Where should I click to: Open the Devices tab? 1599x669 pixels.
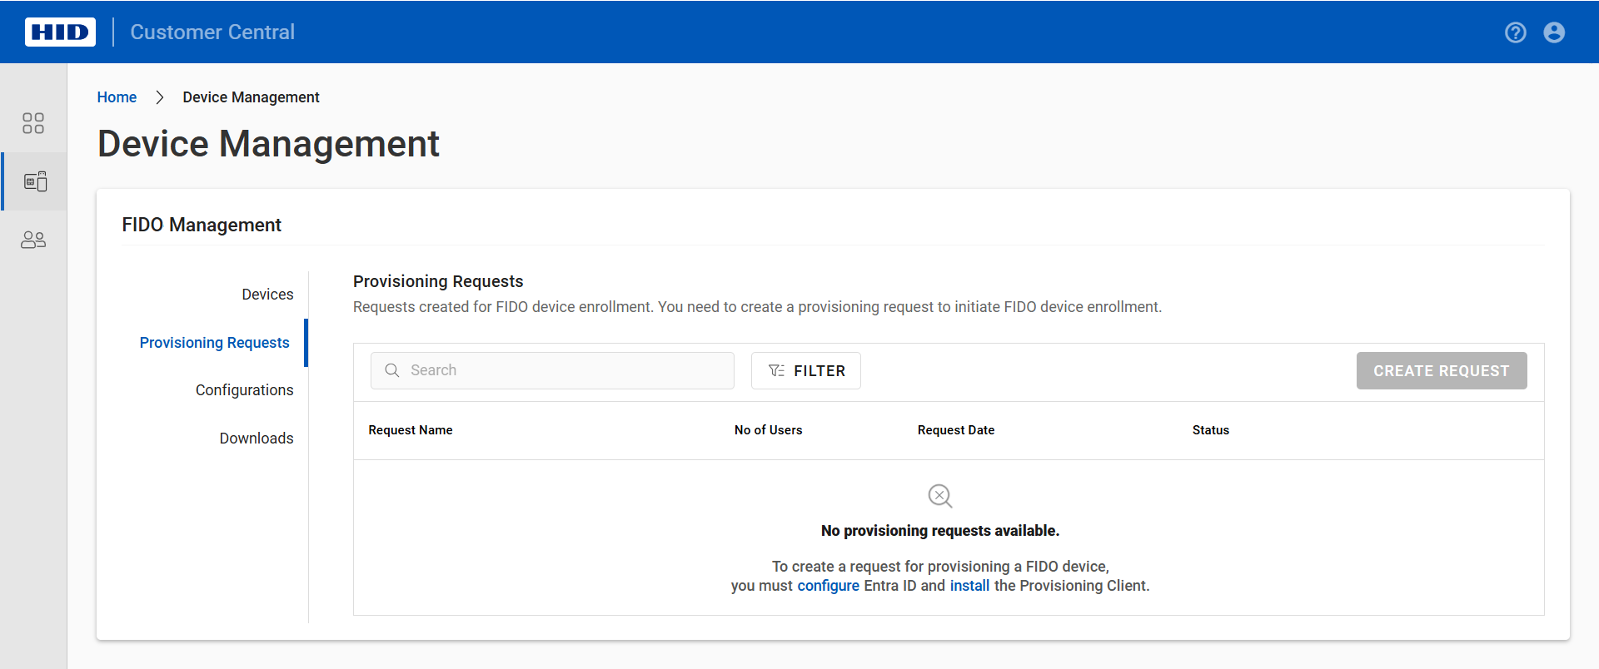point(267,295)
